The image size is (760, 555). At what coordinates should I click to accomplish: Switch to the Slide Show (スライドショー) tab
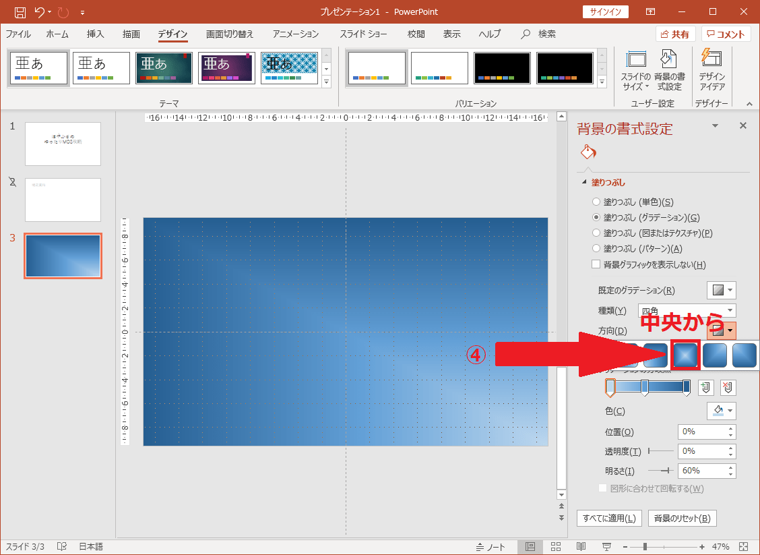(364, 34)
